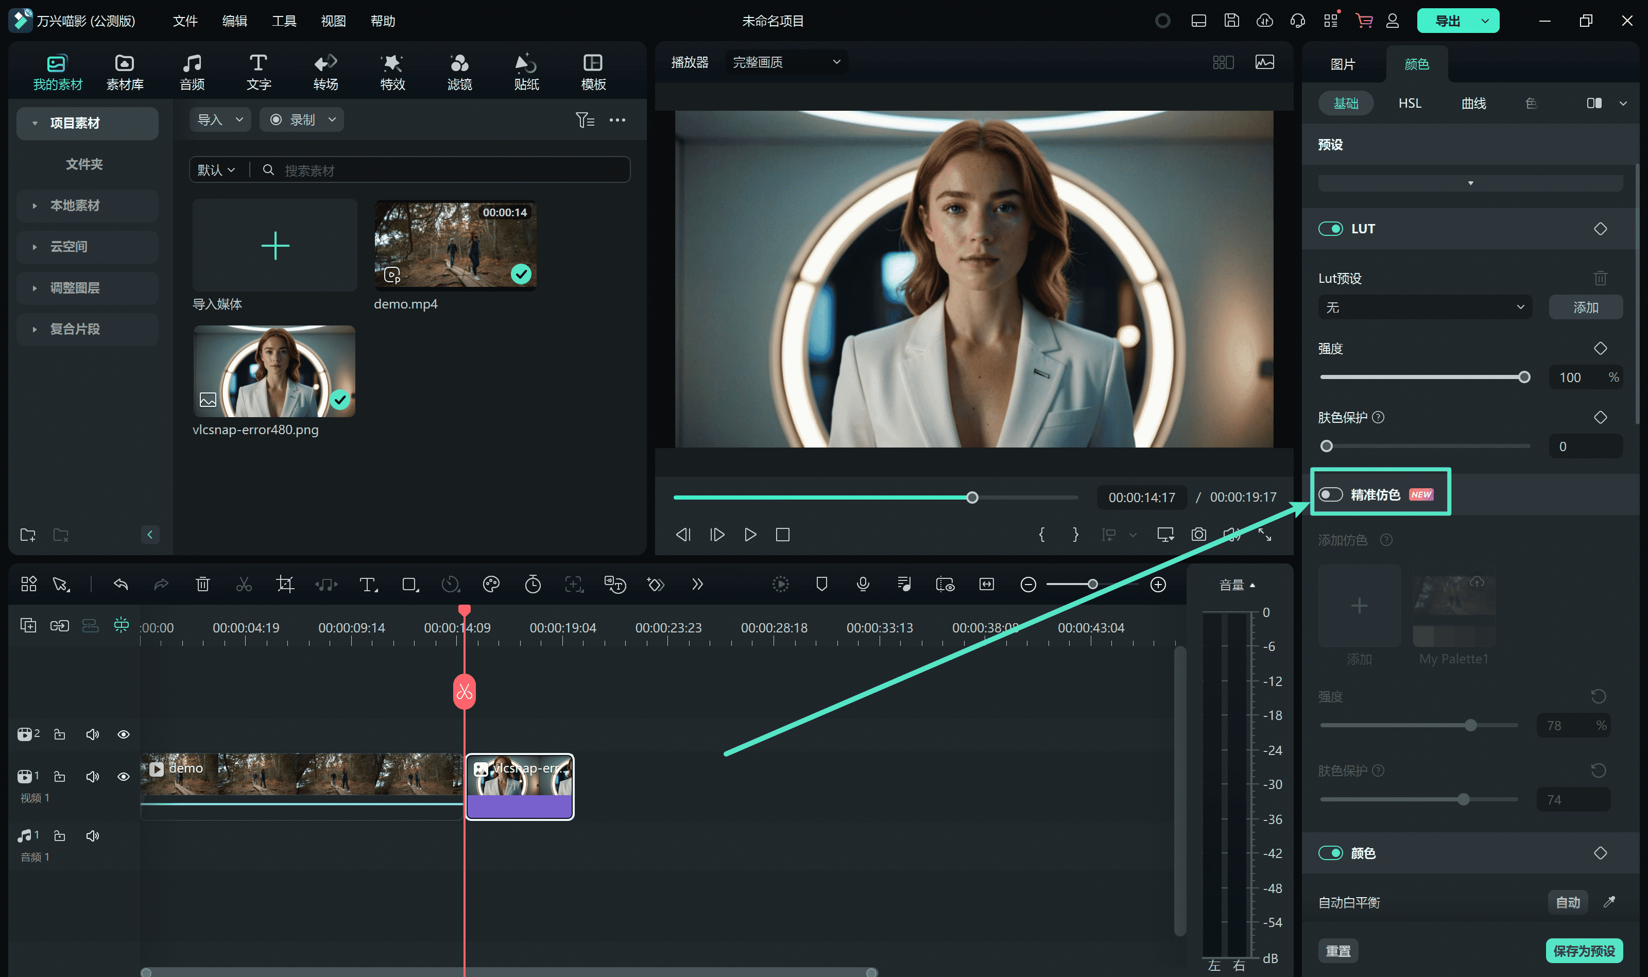Screen dimensions: 1648x977
Task: Enable the 精准仿色 toggle
Action: click(1330, 494)
